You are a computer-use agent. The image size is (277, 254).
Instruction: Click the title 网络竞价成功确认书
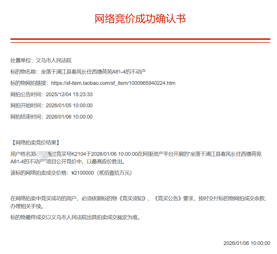[140, 19]
